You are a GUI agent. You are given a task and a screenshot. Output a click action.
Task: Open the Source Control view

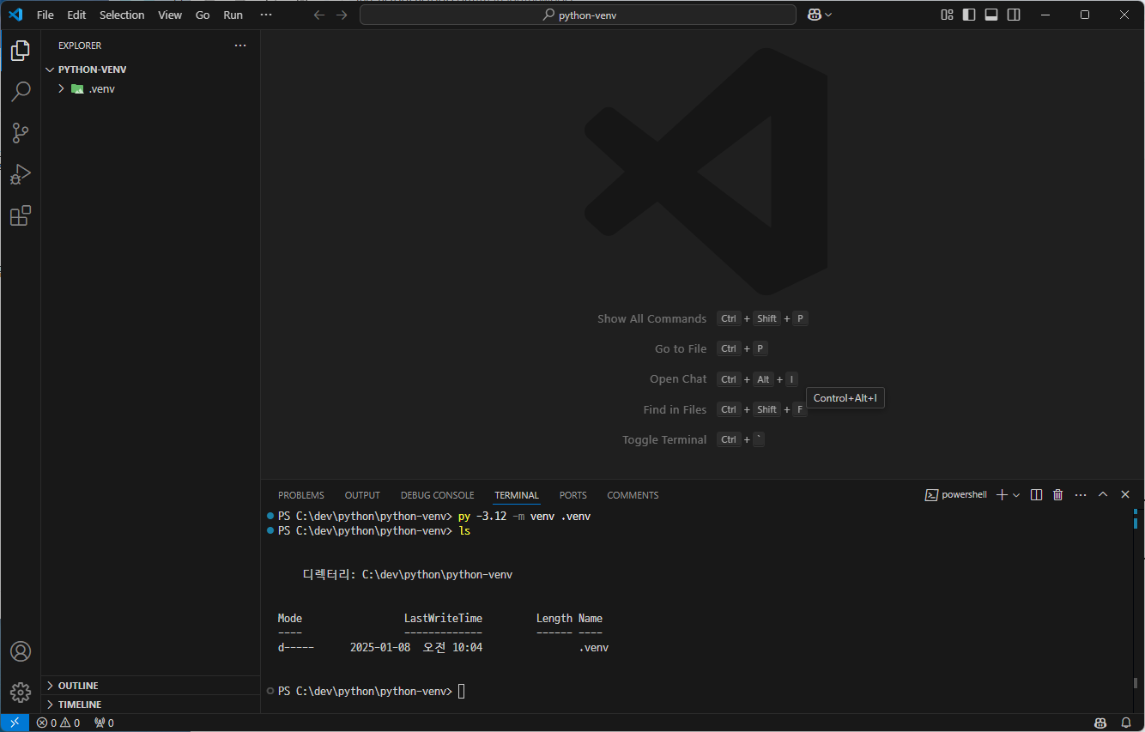[21, 133]
